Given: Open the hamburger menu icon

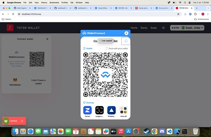Looking at the screenshot, I should click(x=163, y=28).
